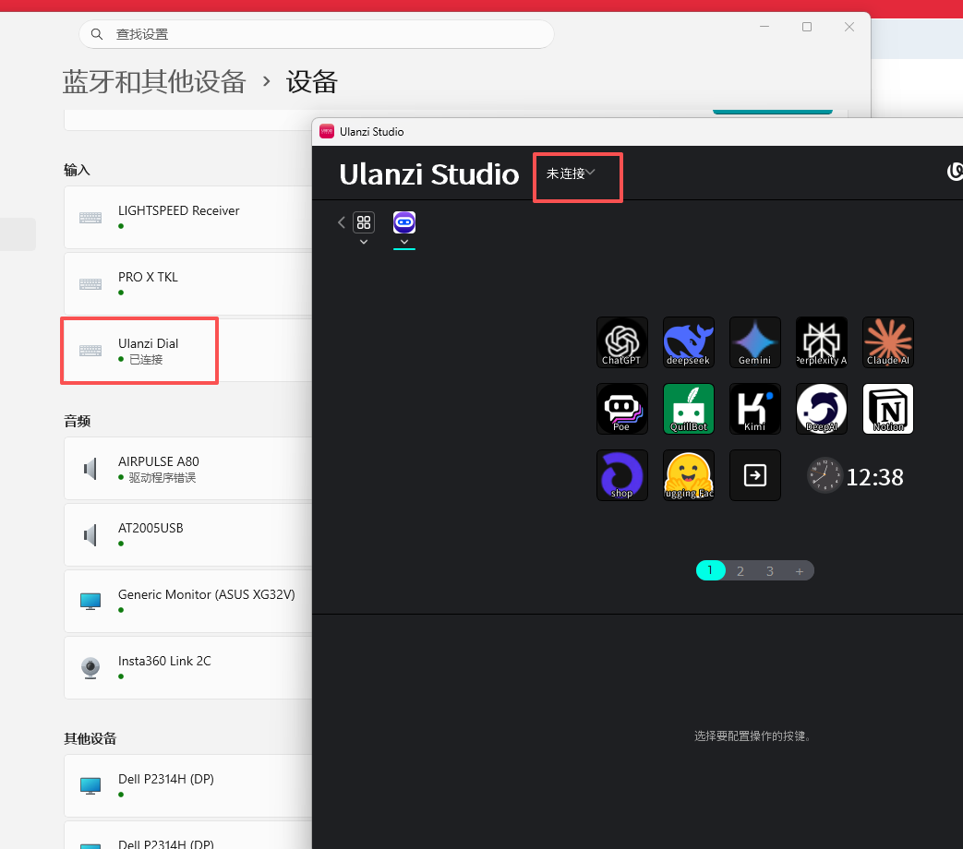This screenshot has height=849, width=963.
Task: Select the deepseek whale key
Action: tap(689, 342)
